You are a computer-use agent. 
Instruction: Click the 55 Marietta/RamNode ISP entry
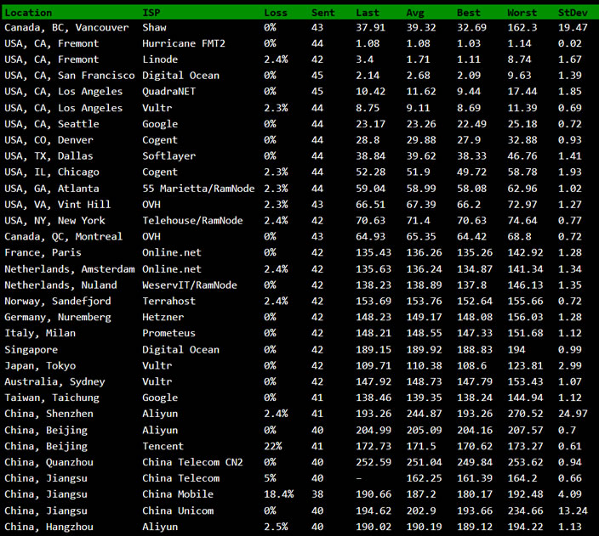point(198,189)
